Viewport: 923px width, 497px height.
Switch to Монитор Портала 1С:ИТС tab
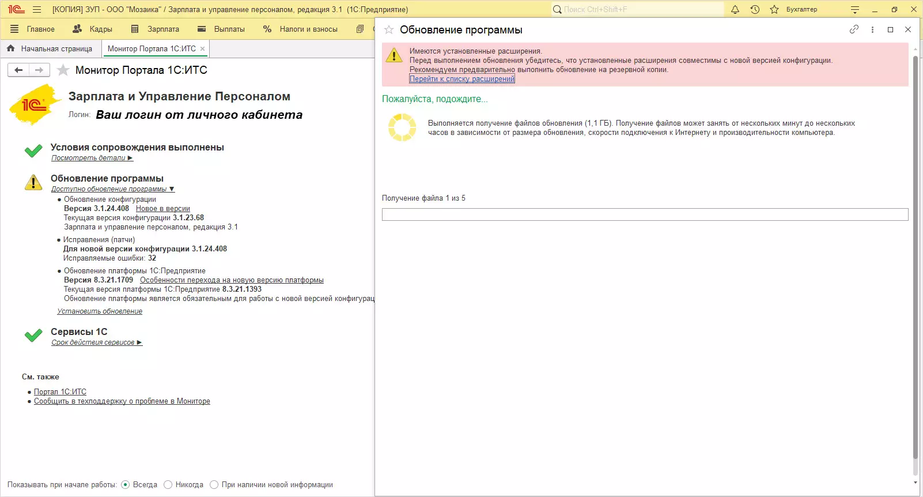(x=152, y=49)
